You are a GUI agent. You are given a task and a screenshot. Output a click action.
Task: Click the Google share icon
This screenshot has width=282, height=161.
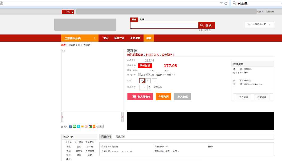point(90,127)
